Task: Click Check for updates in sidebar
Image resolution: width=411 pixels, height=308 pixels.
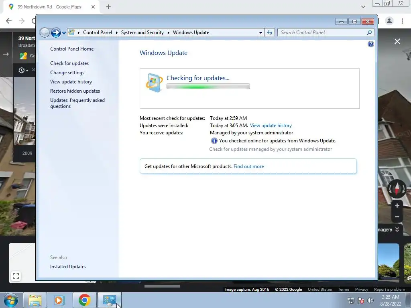Action: coord(69,63)
